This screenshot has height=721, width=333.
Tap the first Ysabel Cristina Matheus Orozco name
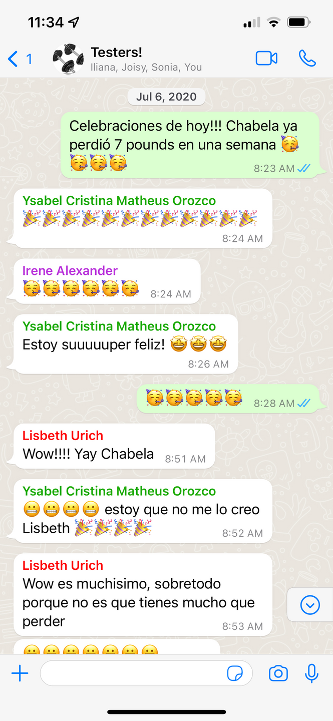coord(119,201)
